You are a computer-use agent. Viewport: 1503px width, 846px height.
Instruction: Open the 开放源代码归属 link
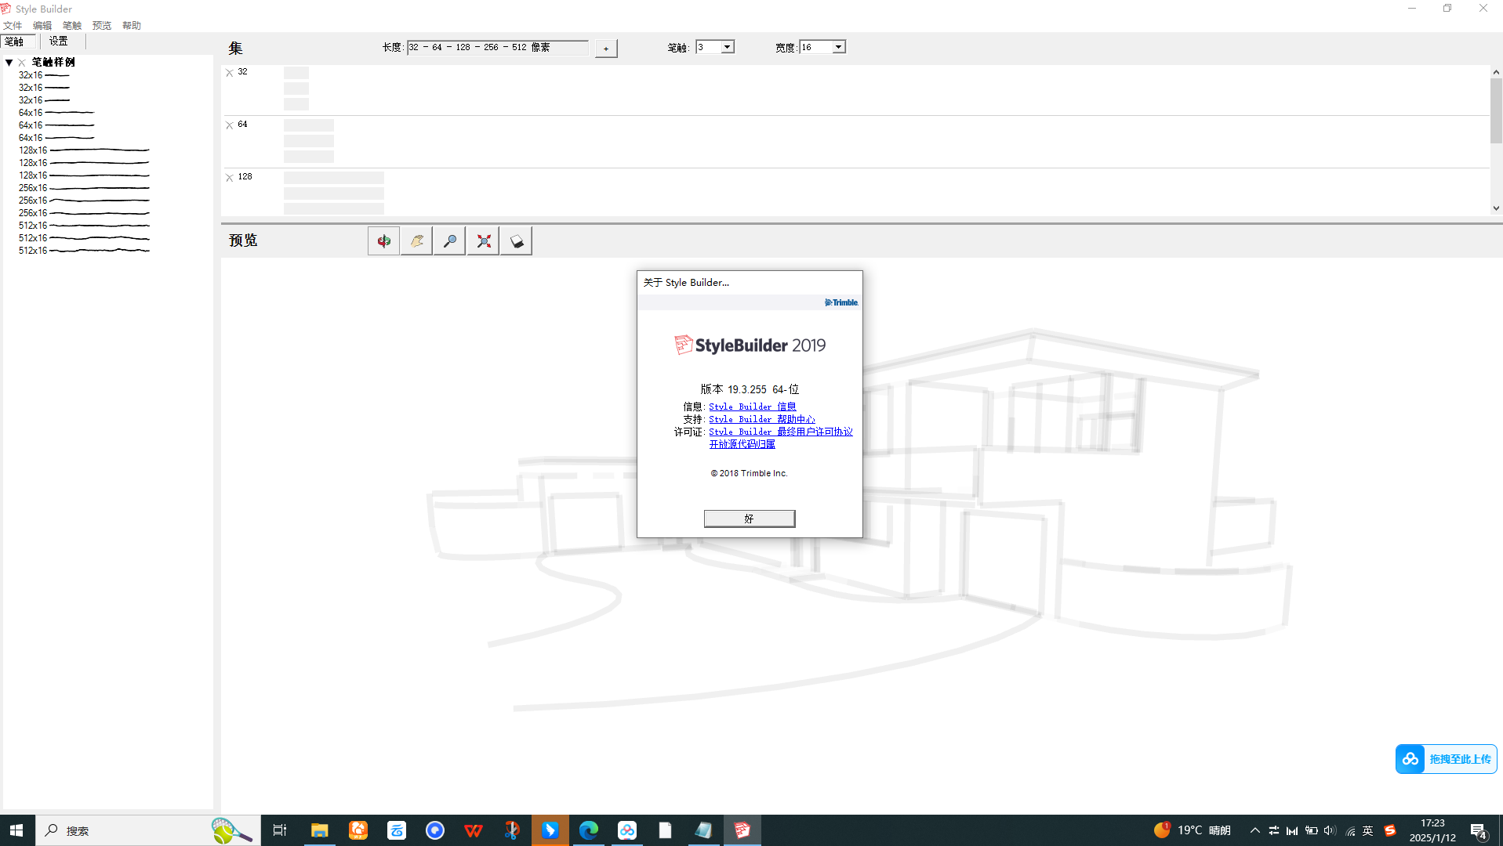point(742,444)
